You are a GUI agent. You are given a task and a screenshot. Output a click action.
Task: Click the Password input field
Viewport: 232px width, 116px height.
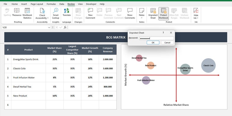click(x=157, y=38)
